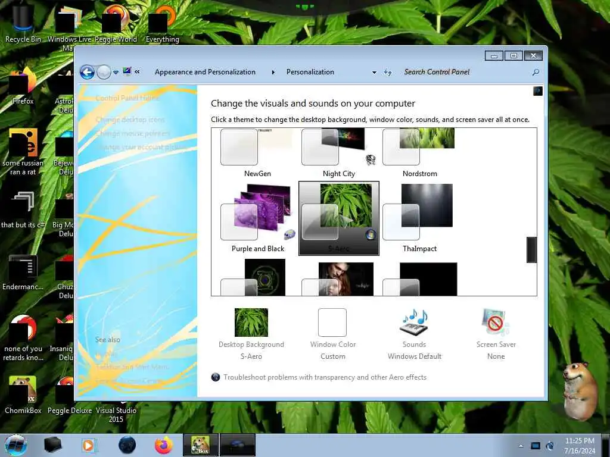Image resolution: width=610 pixels, height=457 pixels.
Task: Switch to ChomikBox taskbar button
Action: [201, 445]
